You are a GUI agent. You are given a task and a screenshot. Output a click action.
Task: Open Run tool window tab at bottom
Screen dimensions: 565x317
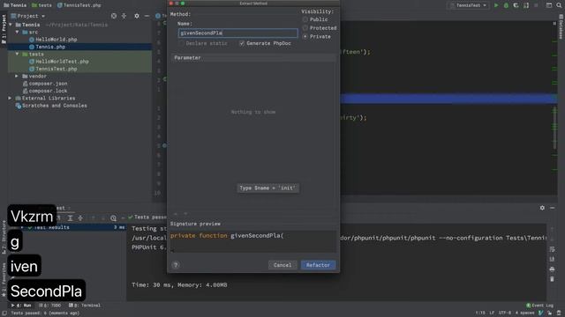[21, 306]
